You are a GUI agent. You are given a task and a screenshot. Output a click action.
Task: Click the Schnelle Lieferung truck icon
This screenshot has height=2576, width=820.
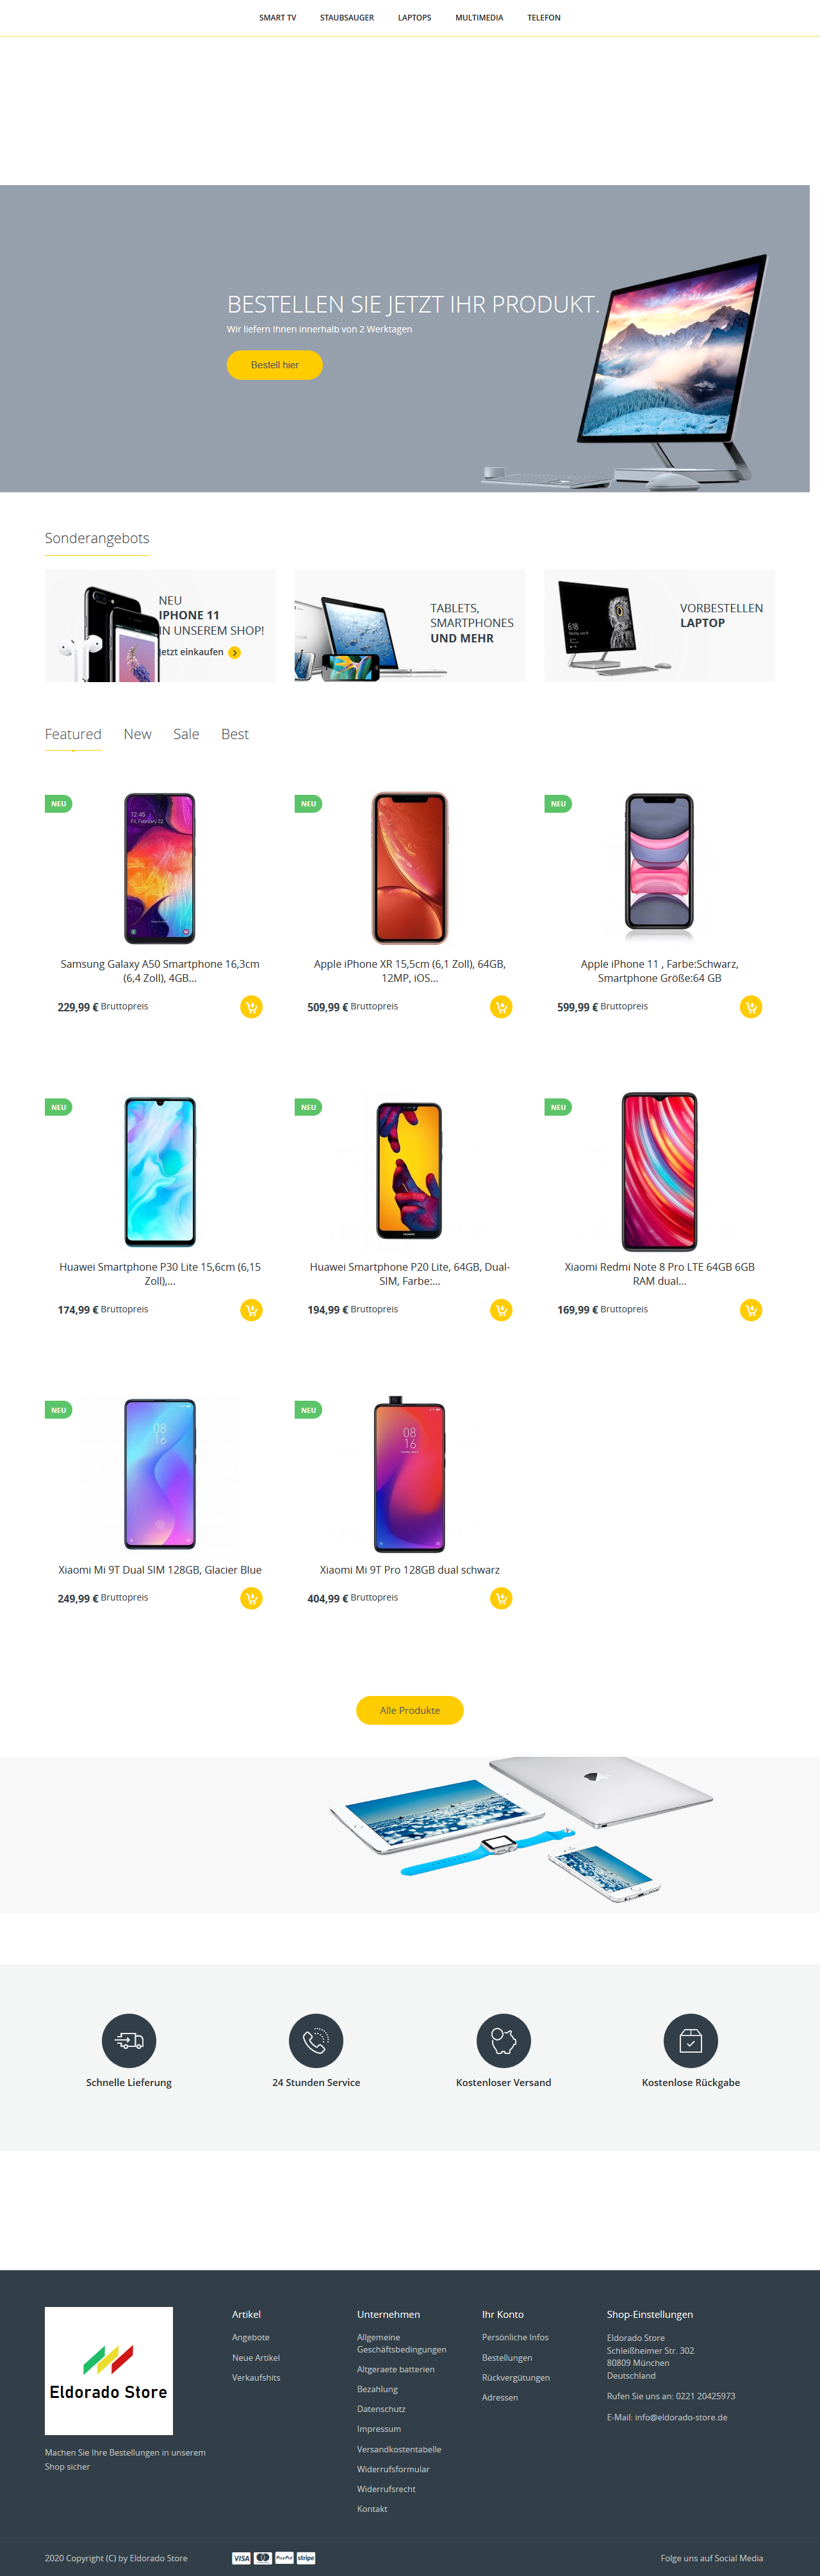(129, 2040)
